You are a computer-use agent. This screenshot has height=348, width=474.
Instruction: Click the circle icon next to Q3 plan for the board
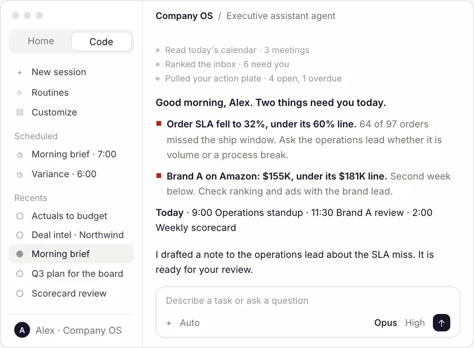pos(20,274)
